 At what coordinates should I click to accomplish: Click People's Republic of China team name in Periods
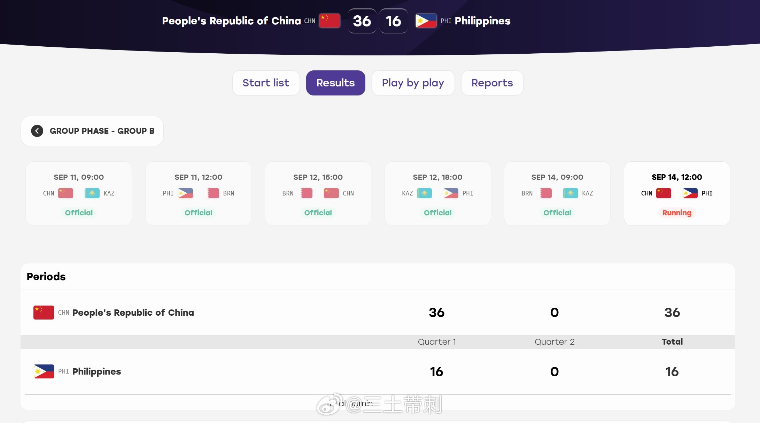(x=133, y=313)
